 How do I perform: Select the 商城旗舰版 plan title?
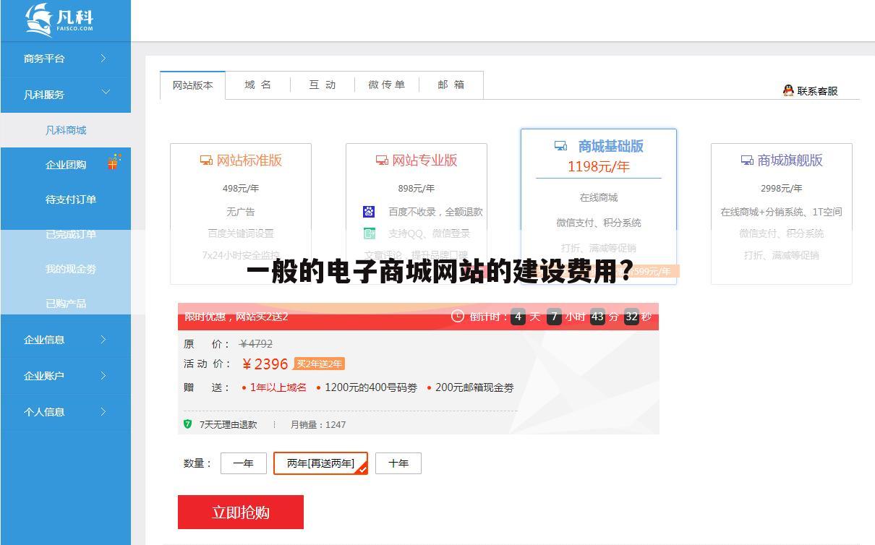coord(790,160)
